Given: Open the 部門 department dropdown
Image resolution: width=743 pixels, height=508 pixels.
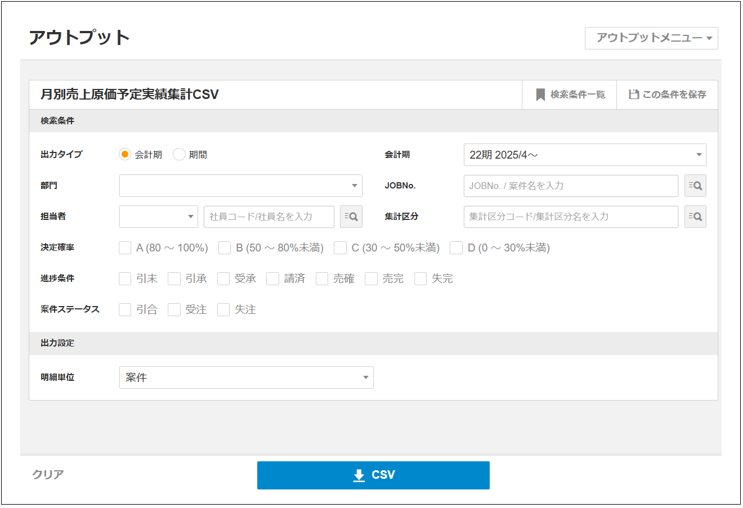Looking at the screenshot, I should tap(240, 186).
